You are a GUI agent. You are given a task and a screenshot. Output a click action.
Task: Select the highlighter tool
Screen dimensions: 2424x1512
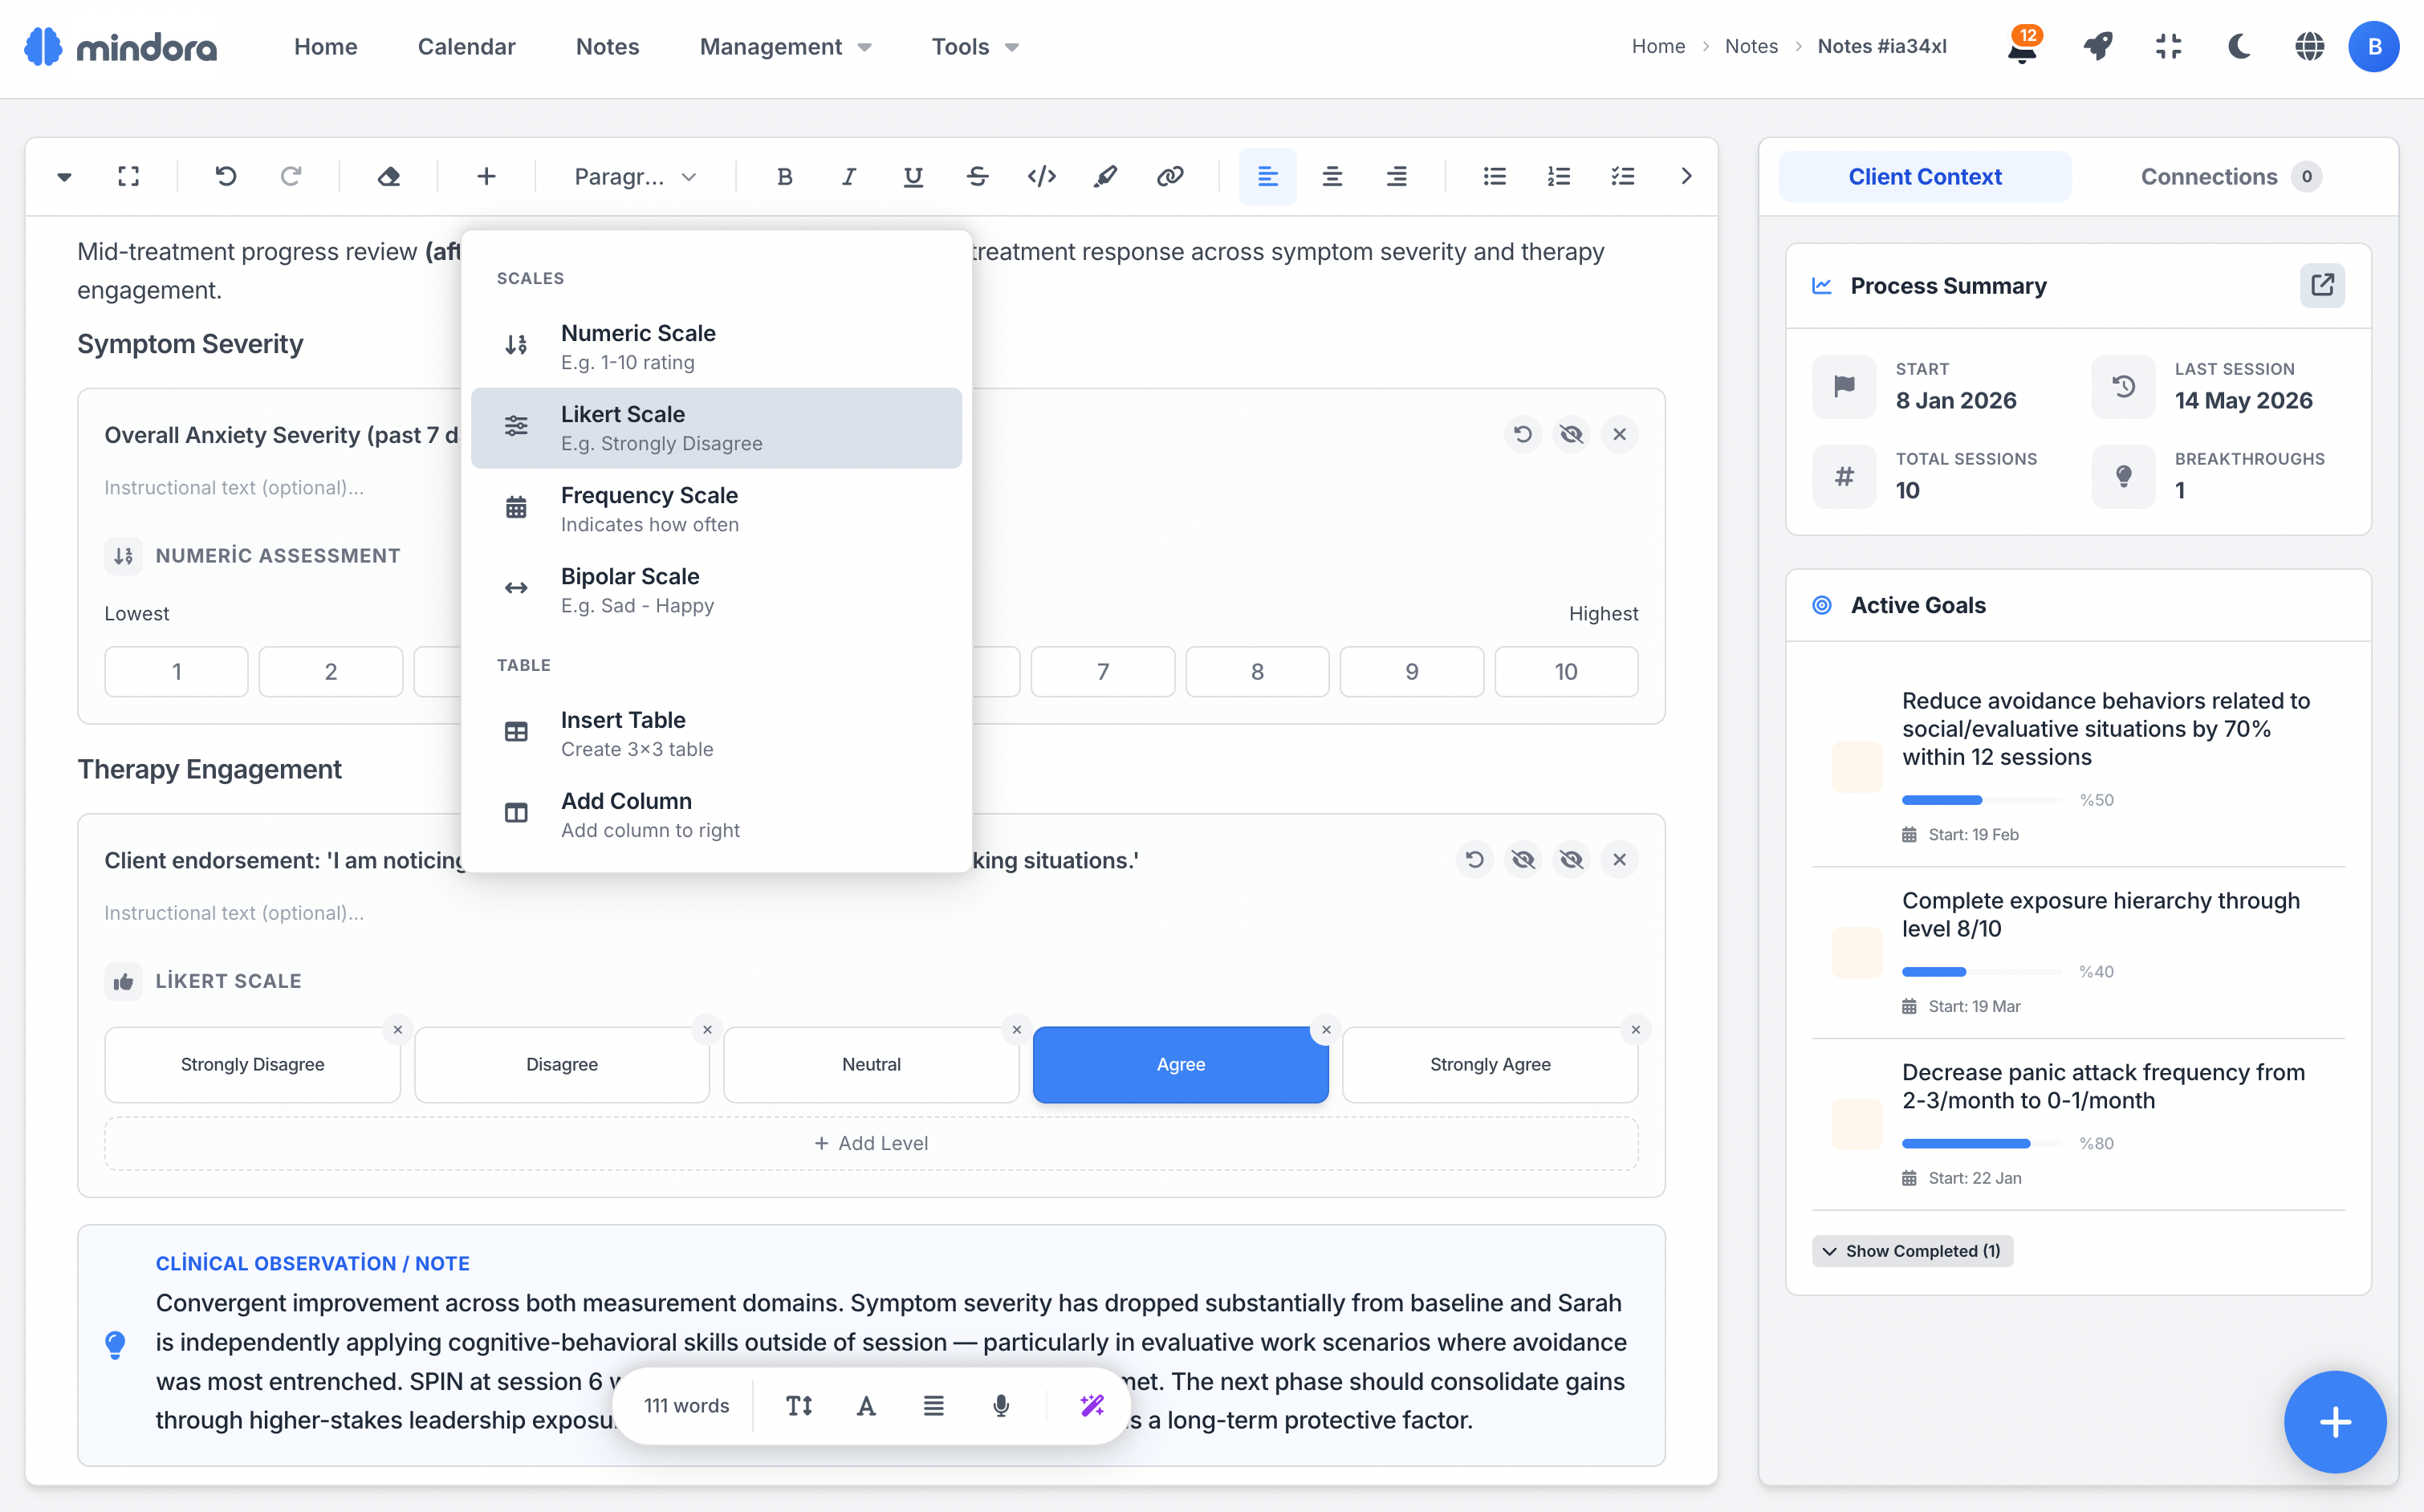1106,177
